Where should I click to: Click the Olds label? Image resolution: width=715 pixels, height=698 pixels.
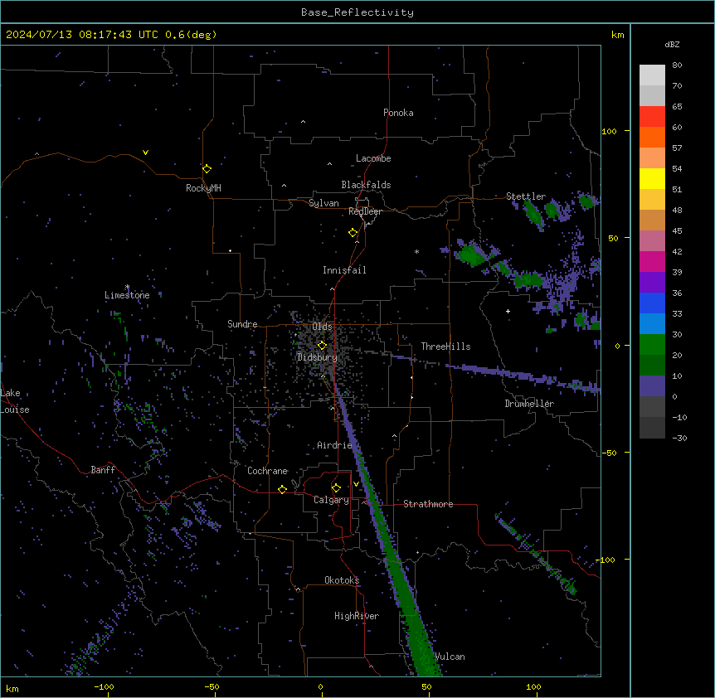click(322, 327)
